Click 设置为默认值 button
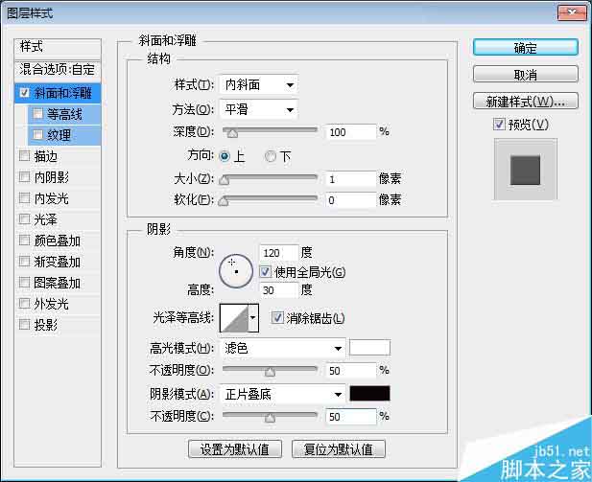Screen dimensions: 592x482 (235, 448)
